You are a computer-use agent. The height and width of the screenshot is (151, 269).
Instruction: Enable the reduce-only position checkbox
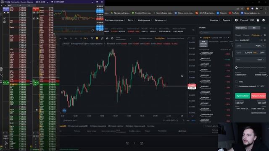[236, 86]
